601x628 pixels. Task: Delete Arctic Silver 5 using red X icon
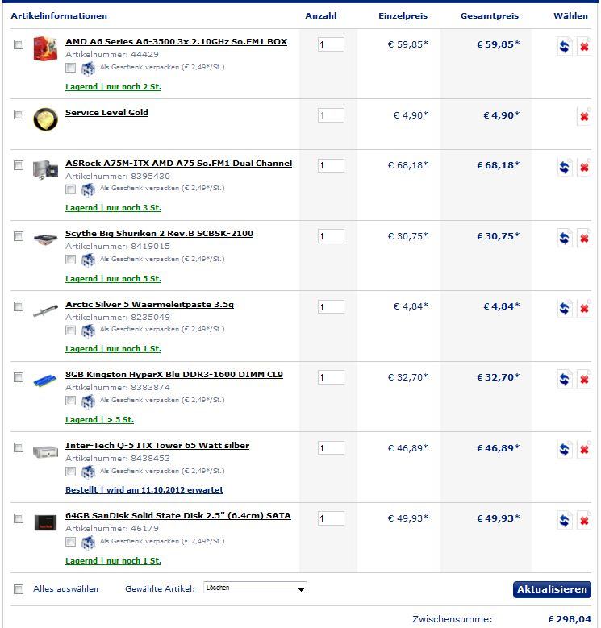click(x=584, y=309)
